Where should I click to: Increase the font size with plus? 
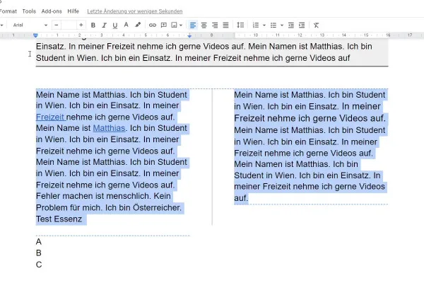tap(81, 25)
